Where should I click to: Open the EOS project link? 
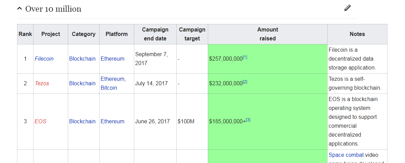tap(40, 121)
